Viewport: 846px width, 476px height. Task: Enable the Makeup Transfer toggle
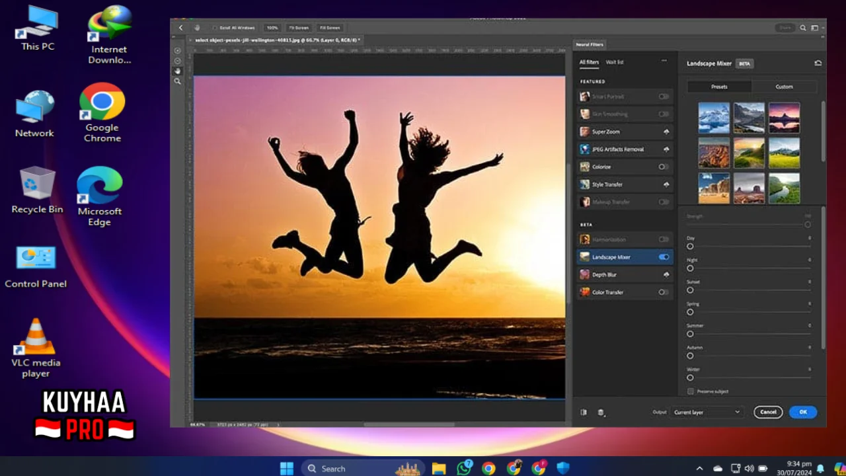(664, 202)
